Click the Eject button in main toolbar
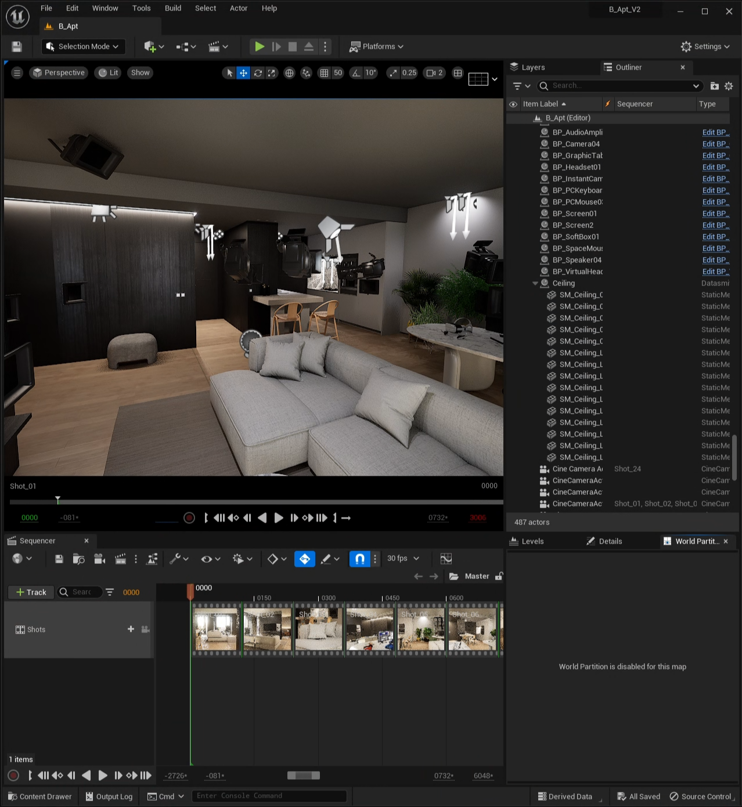The image size is (742, 807). coord(309,46)
